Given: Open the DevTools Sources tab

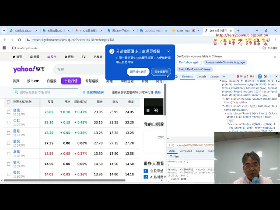Looking at the screenshot, I should 215,77.
